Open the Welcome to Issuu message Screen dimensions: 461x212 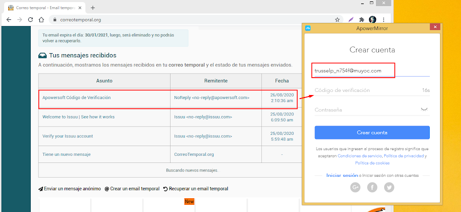click(78, 116)
